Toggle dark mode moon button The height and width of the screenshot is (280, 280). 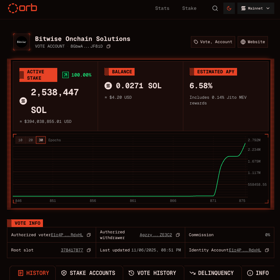(x=229, y=8)
